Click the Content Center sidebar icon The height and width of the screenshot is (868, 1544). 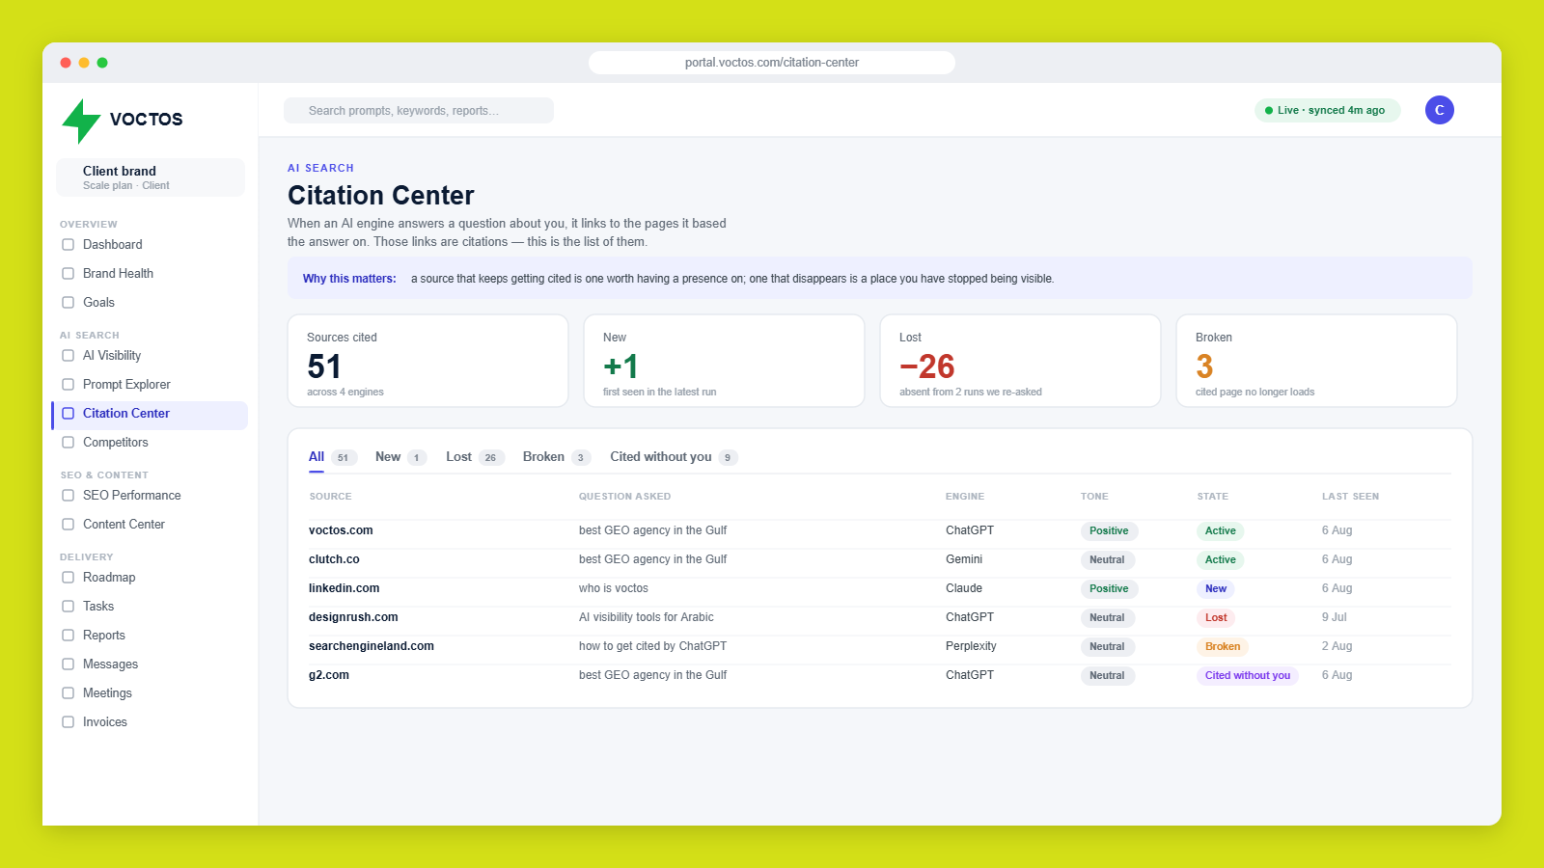[x=68, y=525]
